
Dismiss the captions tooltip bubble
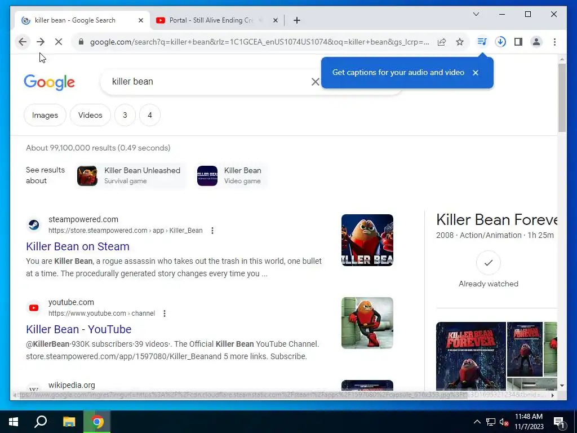(476, 73)
